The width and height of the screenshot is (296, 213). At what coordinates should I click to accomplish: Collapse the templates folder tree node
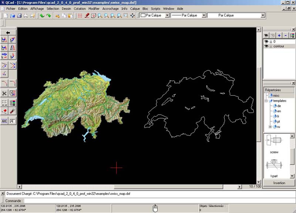[266, 101]
